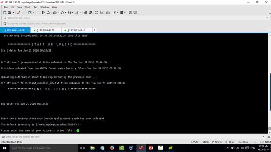Viewport: 271px width, 152px height.
Task: Click the add-session arrow icon in quick bar
Action: 5,24
